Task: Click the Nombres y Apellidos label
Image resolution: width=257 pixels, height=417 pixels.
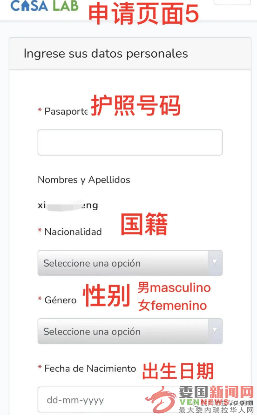Action: [84, 180]
